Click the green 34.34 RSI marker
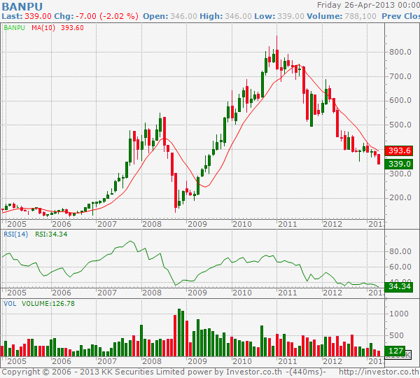Image resolution: width=420 pixels, height=378 pixels. (x=398, y=286)
